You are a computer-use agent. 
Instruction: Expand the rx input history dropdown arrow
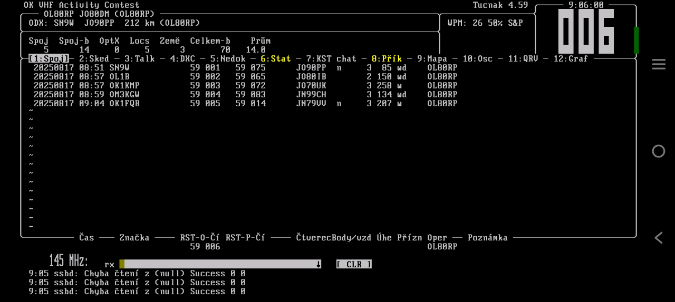coord(318,264)
